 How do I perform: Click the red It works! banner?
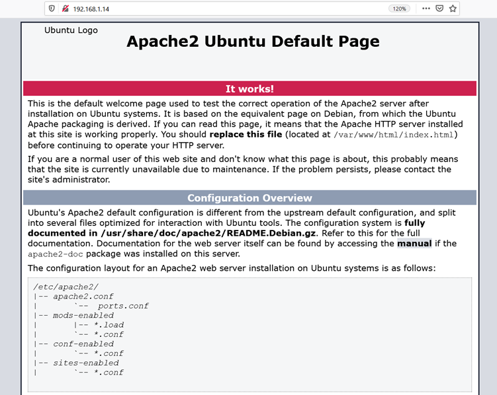pos(249,89)
